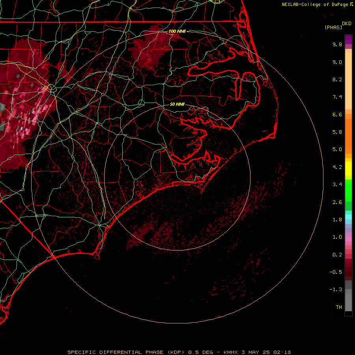Pick the purple band atop the color scale
The image size is (355, 355).
click(x=348, y=39)
